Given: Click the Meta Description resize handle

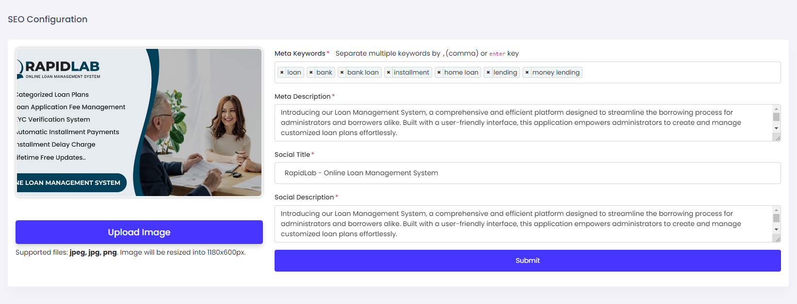Looking at the screenshot, I should click(777, 138).
